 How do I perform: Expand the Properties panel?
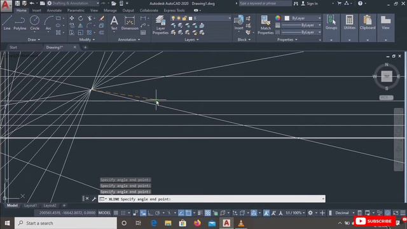287,39
